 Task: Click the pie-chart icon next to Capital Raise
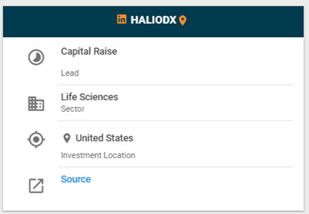click(x=36, y=57)
